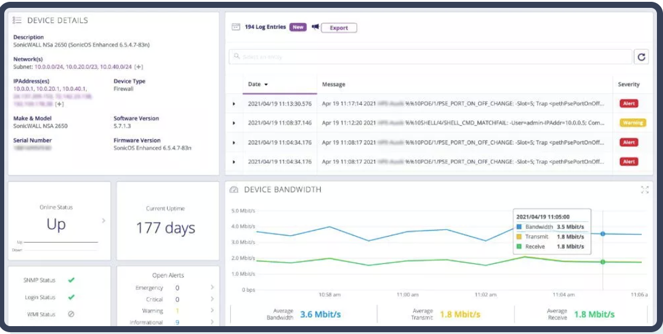Click the Firewall device type value
The height and width of the screenshot is (334, 663).
click(x=124, y=89)
